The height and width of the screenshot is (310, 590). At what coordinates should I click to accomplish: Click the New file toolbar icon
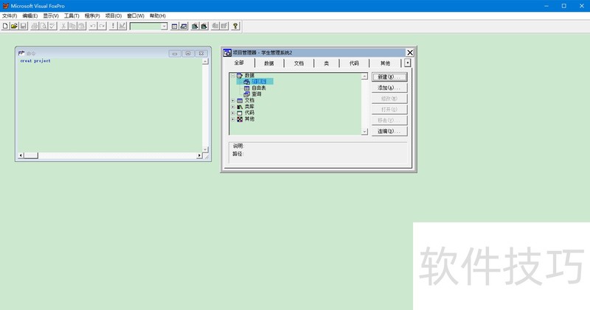5,26
